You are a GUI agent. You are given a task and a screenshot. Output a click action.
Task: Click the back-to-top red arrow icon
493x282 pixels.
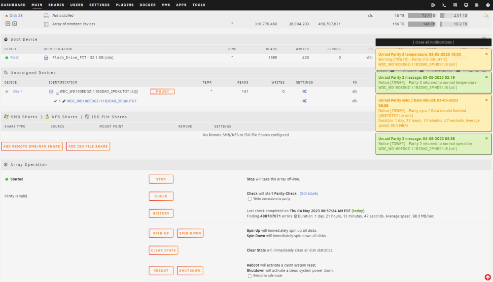[488, 277]
